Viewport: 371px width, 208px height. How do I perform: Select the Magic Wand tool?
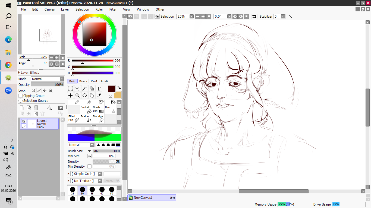point(84,88)
